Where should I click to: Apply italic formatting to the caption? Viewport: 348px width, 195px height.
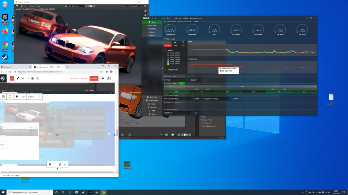pyautogui.click(x=55, y=165)
